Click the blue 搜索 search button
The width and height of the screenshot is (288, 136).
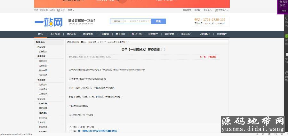tap(158, 21)
